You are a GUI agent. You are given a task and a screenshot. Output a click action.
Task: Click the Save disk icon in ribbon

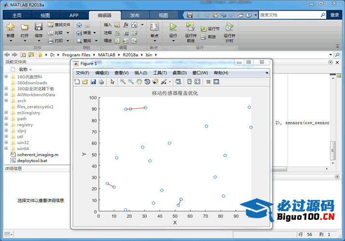point(39,27)
